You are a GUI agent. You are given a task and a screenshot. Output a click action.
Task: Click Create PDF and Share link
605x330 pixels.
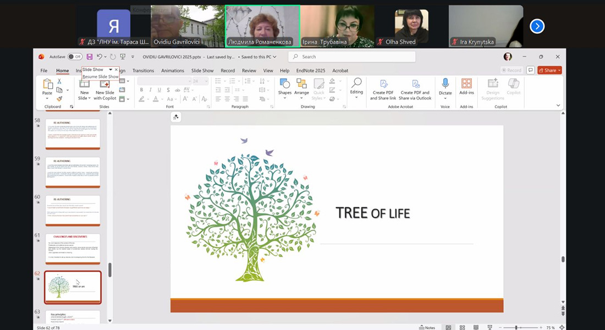[x=383, y=89]
